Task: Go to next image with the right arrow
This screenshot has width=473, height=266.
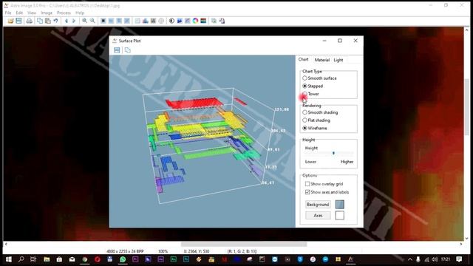Action: click(x=74, y=21)
